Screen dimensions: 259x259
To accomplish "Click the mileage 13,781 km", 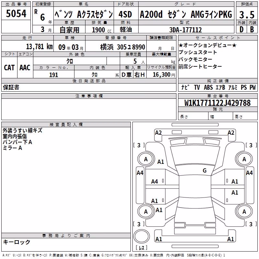I will coord(39,47).
